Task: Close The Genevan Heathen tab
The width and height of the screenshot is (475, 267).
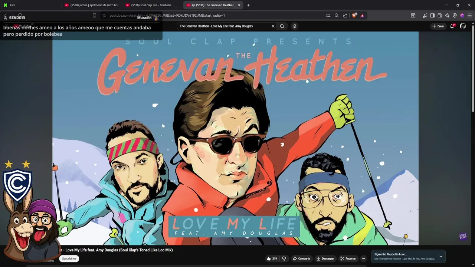Action: tap(239, 5)
